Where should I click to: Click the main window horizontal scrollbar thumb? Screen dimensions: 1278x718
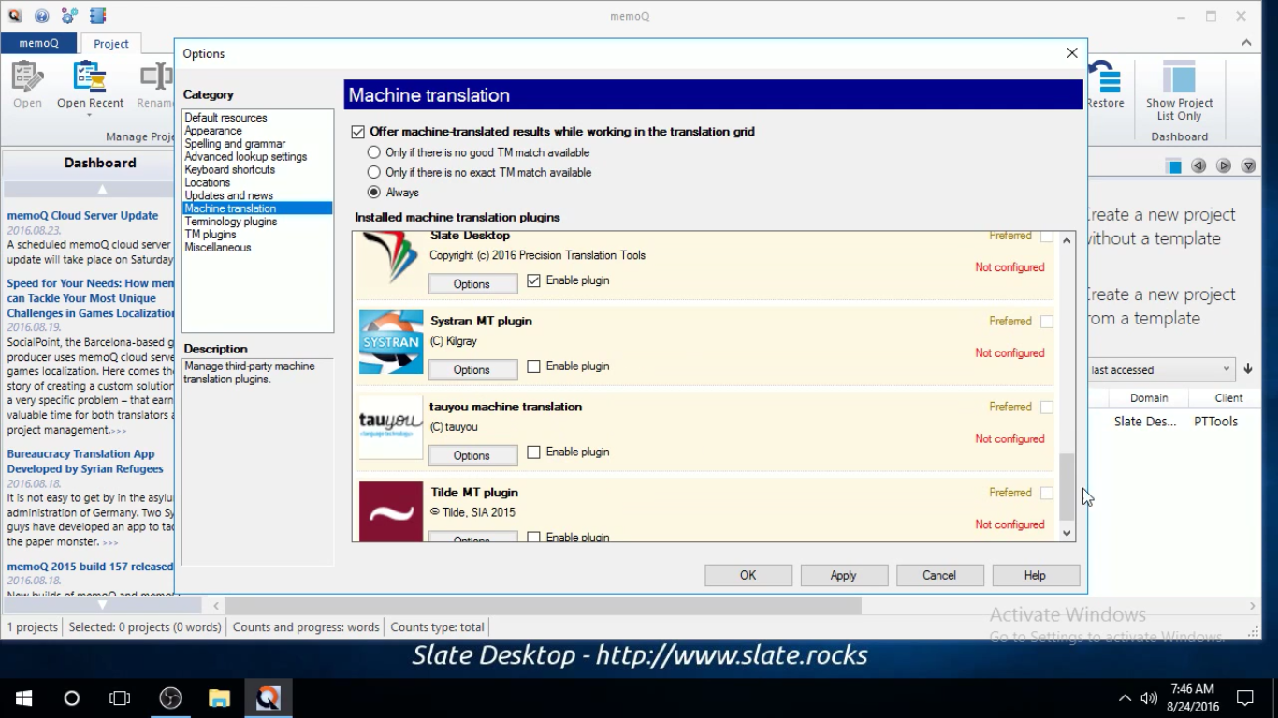point(543,606)
